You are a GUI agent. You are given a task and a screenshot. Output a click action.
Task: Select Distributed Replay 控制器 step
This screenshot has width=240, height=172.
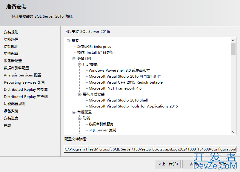26,90
